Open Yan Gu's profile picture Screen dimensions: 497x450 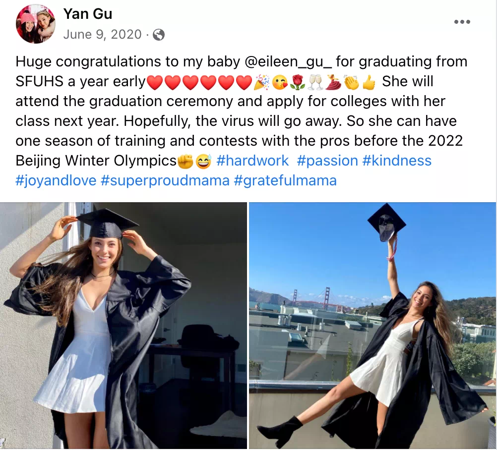(36, 24)
